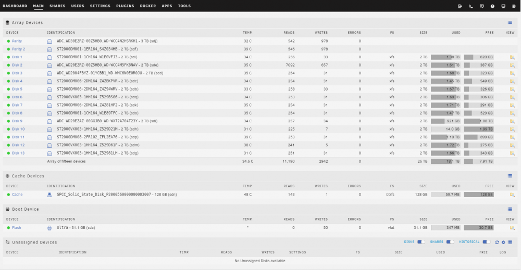Click the drive icon beside Disk 3 identification
Viewport: 521px width, 270px height.
49,73
